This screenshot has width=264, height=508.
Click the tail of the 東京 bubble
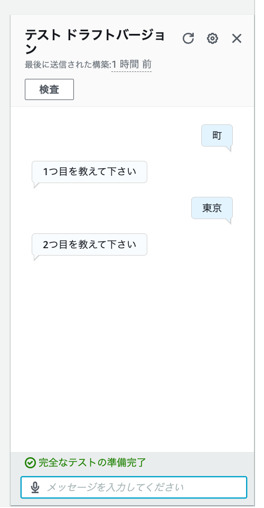[x=229, y=222]
